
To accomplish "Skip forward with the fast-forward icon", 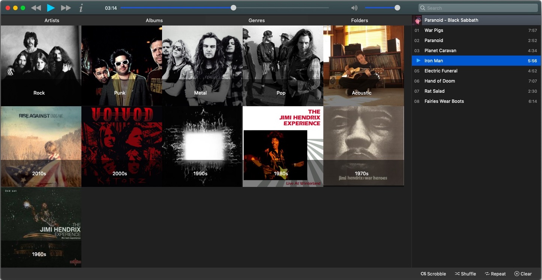I will click(66, 8).
